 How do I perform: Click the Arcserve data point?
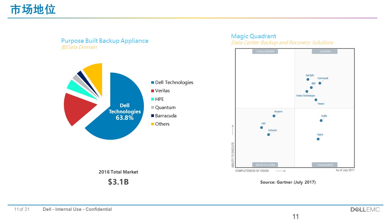(x=274, y=116)
